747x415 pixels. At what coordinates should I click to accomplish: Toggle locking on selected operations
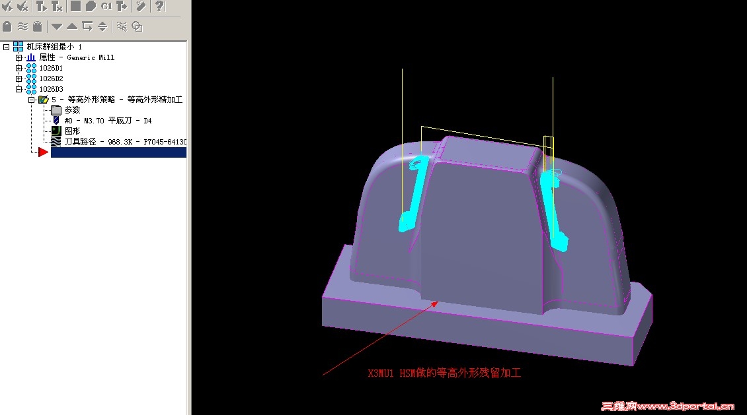coord(7,26)
